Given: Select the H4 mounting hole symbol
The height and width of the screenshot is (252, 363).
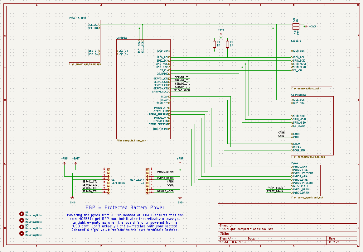Looking at the screenshot, I should pos(22,233).
